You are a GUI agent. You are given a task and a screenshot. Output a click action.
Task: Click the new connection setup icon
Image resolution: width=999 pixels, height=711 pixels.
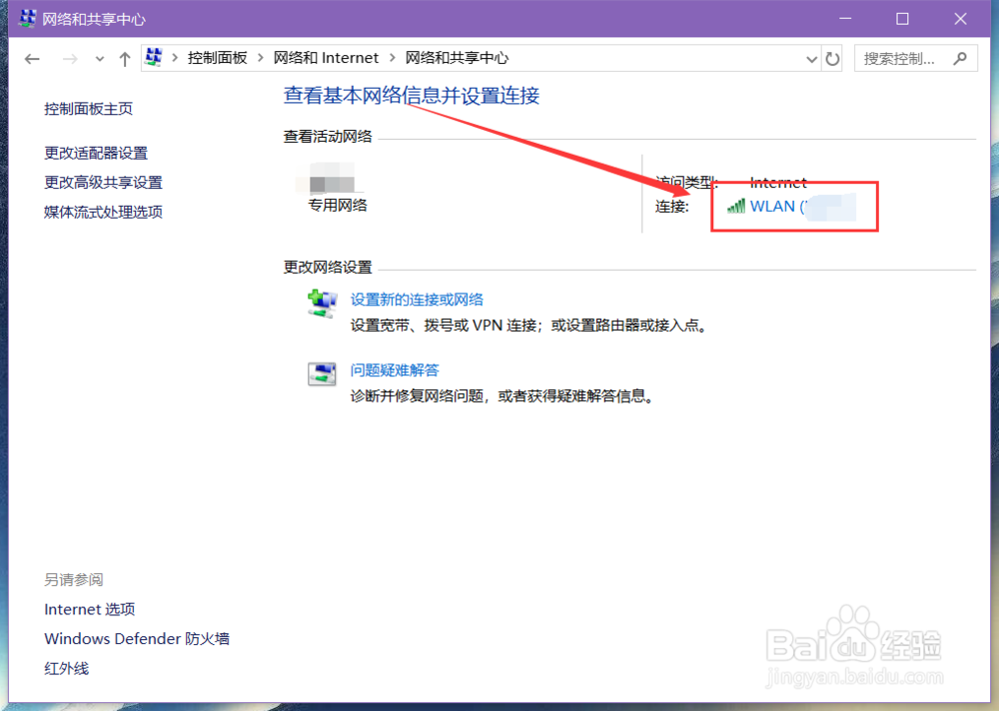pyautogui.click(x=322, y=303)
